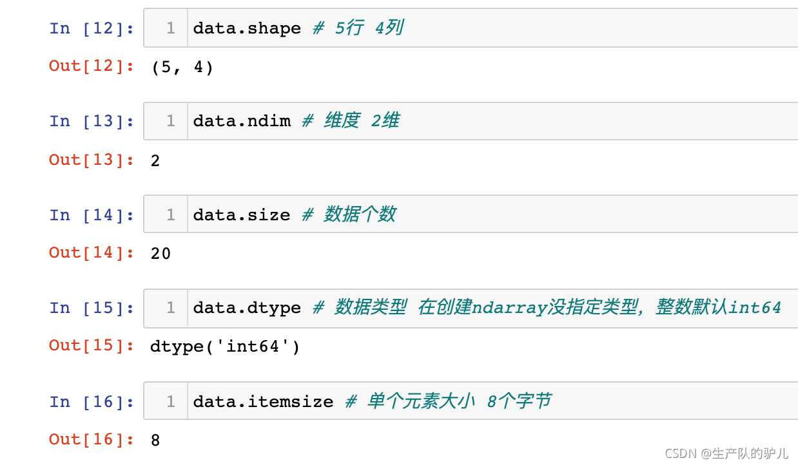Click the Out[16] output prompt
Image resolution: width=798 pixels, height=465 pixels.
point(92,439)
